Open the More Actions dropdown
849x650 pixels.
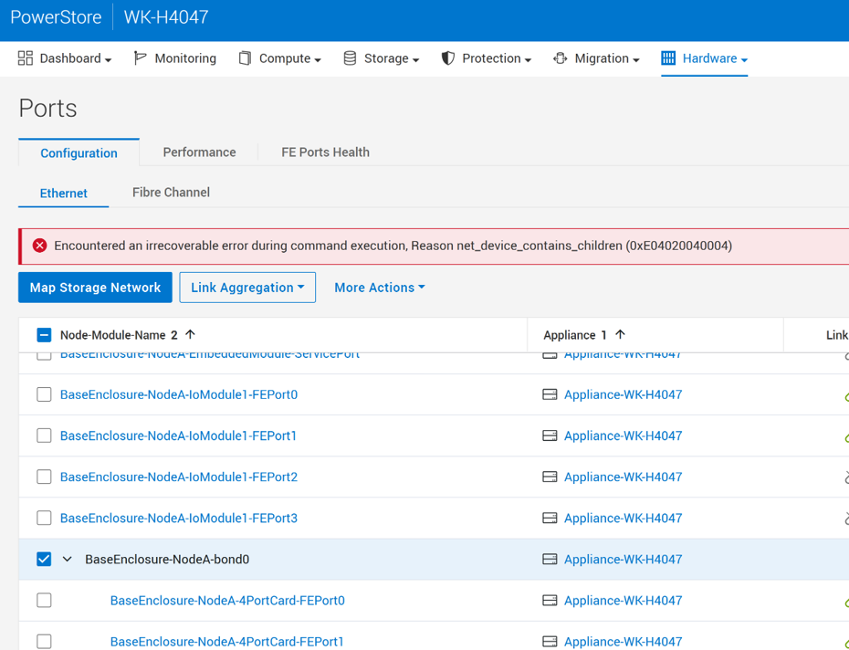point(380,288)
